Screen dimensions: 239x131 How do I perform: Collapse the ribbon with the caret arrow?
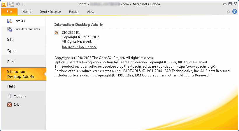[228, 12]
